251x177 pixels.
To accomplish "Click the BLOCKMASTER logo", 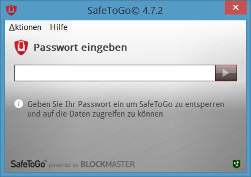I will coord(108,164).
